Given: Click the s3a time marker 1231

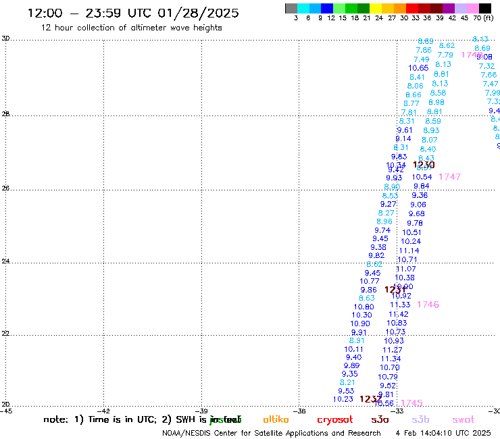Looking at the screenshot, I should coord(395,290).
